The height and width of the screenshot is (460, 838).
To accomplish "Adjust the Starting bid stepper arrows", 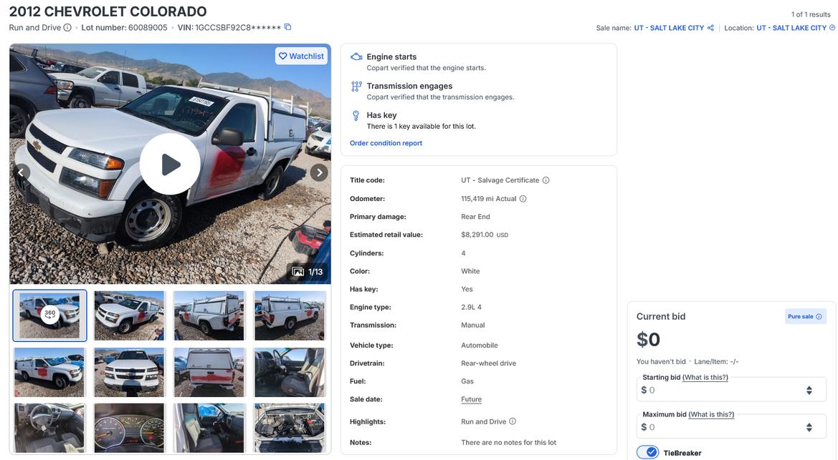I will click(809, 391).
